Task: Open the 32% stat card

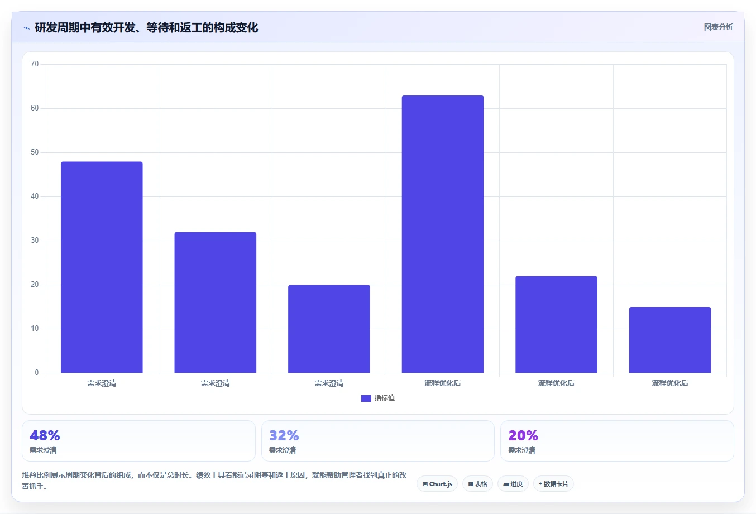Action: [x=378, y=441]
